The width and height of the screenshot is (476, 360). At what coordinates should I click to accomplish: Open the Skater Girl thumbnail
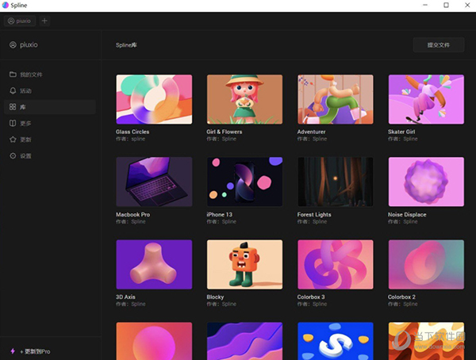pyautogui.click(x=426, y=99)
